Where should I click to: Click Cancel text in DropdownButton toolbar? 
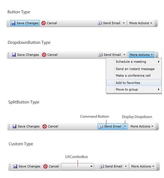pyautogui.click(x=52, y=55)
